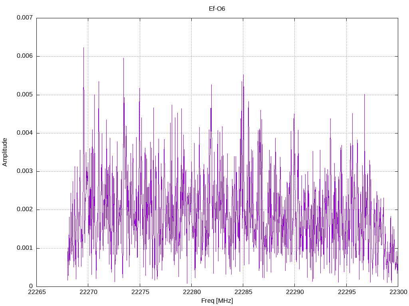Click the 22300 x-axis tick label
Image resolution: width=409 pixels, height=306 pixels.
click(x=398, y=292)
